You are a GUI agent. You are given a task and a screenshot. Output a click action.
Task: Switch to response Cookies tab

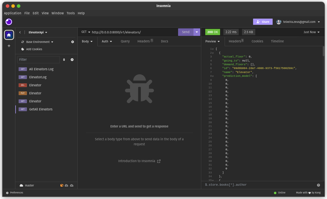pyautogui.click(x=257, y=41)
